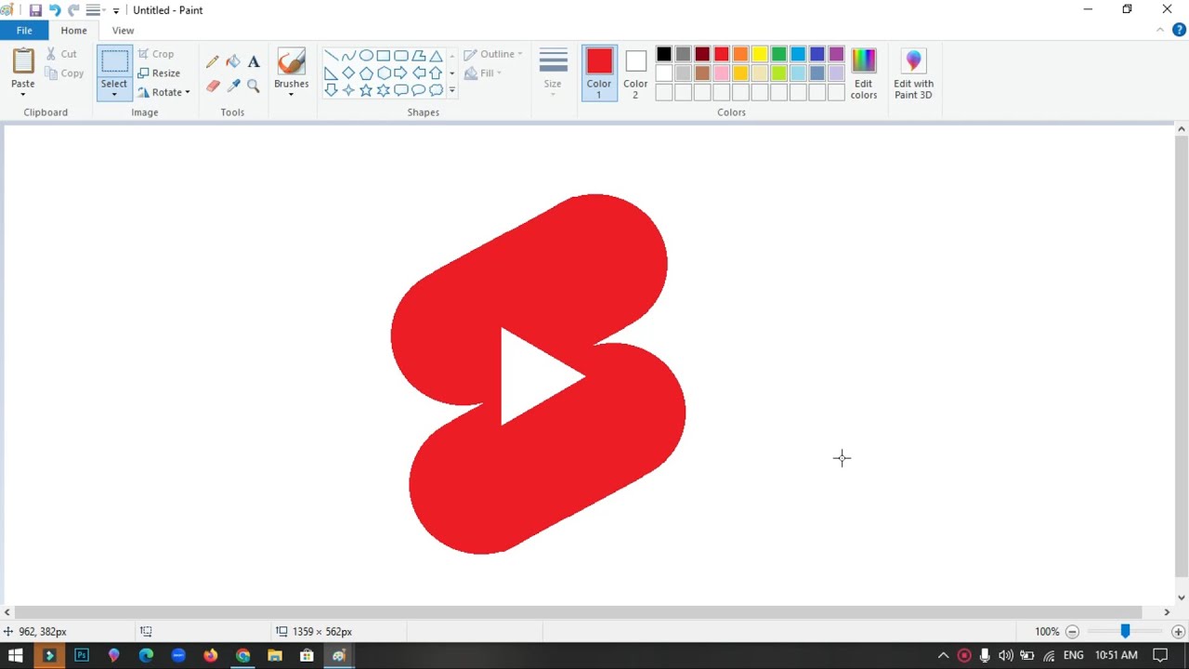Choose the Five-point star shape

pyautogui.click(x=366, y=90)
